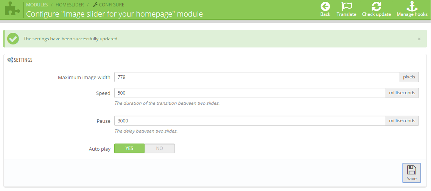Focus the Speed input field
The image size is (431, 191).
[250, 93]
